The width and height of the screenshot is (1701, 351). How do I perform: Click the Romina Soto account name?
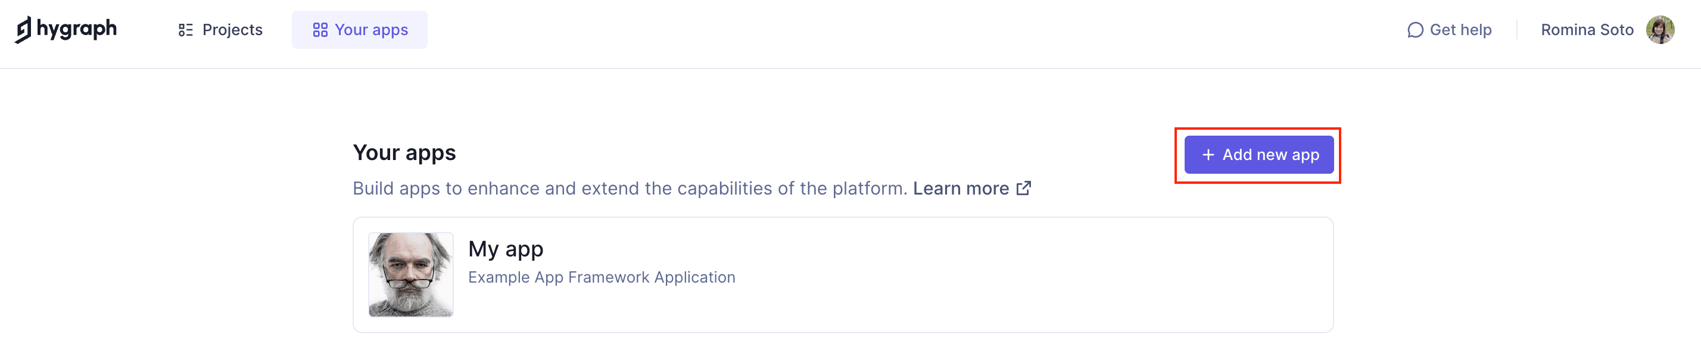coord(1585,29)
